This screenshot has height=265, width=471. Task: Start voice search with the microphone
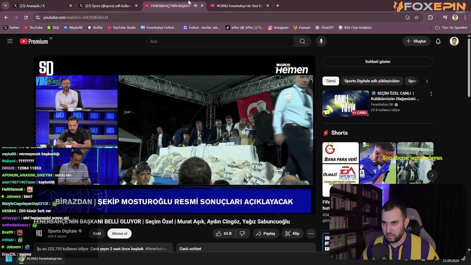click(321, 41)
